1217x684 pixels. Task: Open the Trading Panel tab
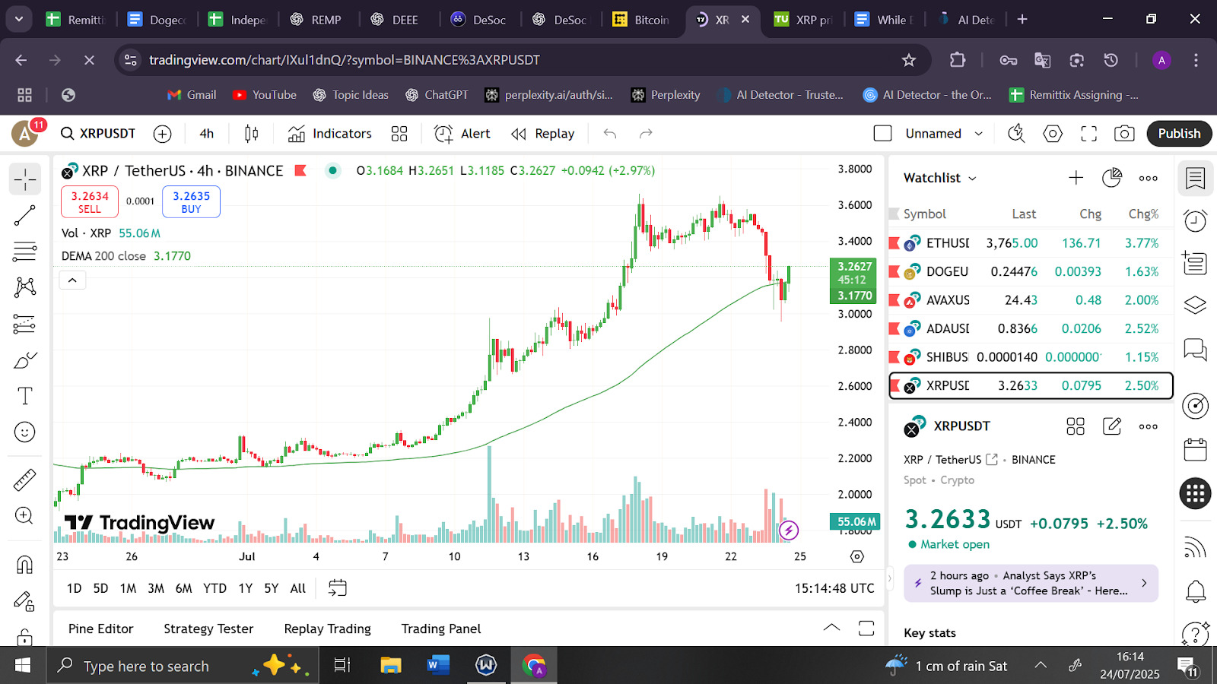441,629
